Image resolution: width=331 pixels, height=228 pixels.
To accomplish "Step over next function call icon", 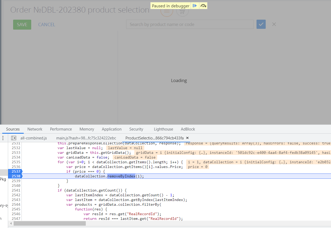I will point(203,6).
